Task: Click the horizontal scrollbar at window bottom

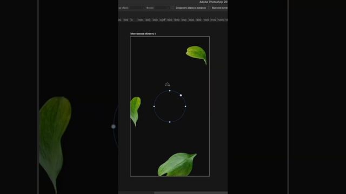Action: [x=191, y=193]
